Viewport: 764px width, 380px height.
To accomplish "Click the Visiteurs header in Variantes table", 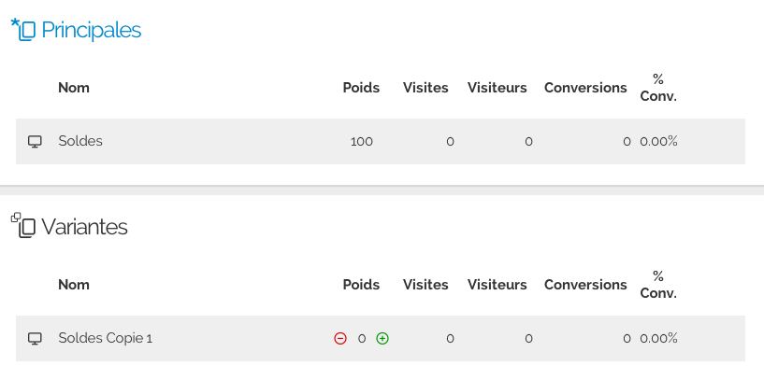I will 497,285.
